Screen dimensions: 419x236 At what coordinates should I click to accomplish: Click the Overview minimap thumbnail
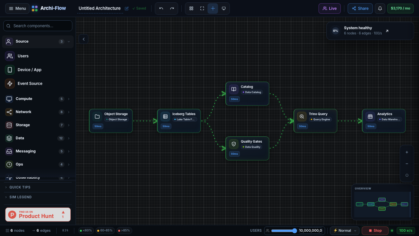[x=382, y=205]
